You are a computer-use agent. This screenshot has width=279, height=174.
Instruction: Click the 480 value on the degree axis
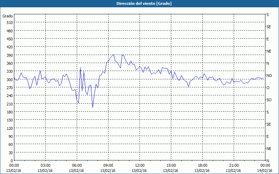(x=10, y=31)
